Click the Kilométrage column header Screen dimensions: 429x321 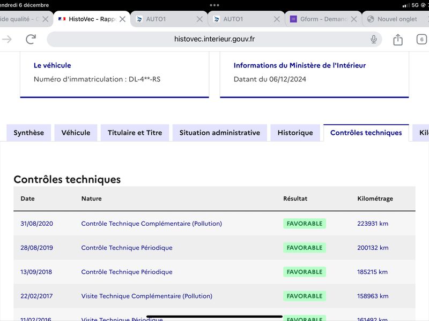coord(375,198)
